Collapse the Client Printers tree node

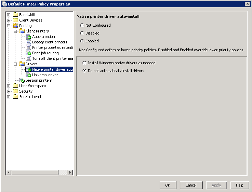pos(15,31)
